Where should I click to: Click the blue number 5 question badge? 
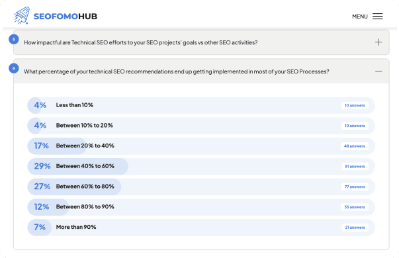(x=14, y=39)
